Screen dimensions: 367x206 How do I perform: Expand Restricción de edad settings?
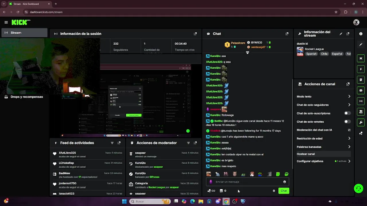click(x=349, y=138)
